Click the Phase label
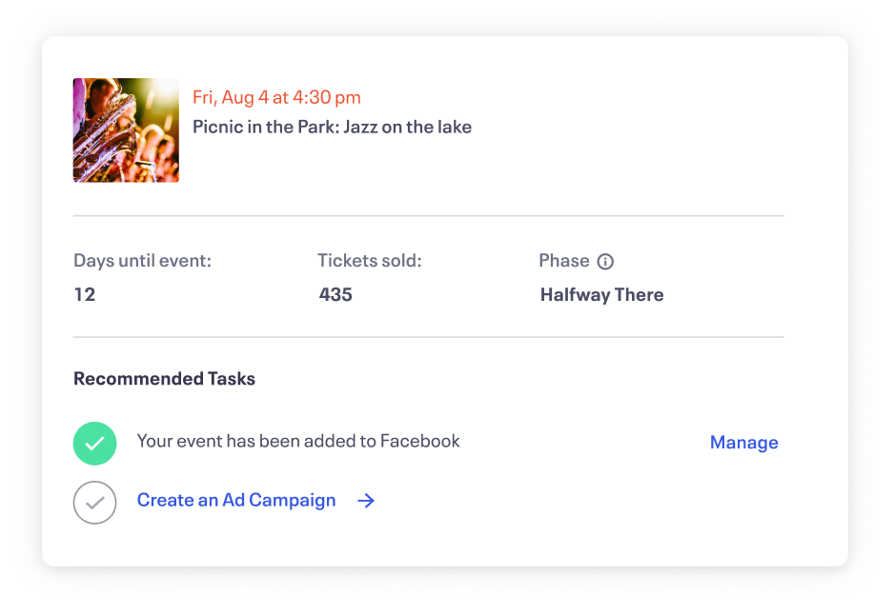This screenshot has height=615, width=894. [564, 260]
